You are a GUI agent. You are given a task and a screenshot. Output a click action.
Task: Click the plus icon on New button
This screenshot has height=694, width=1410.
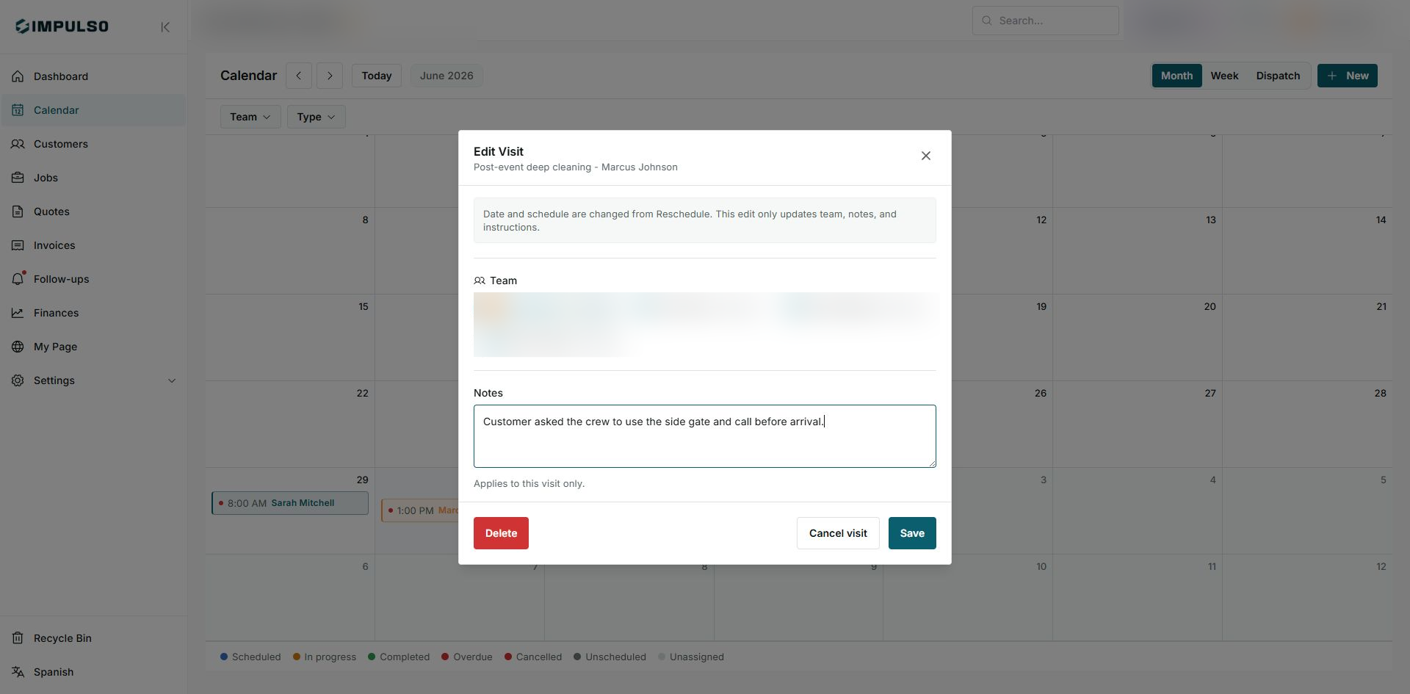coord(1331,76)
